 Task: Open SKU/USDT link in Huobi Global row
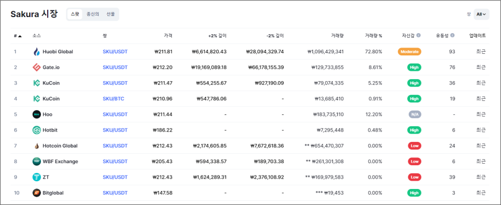(x=115, y=52)
